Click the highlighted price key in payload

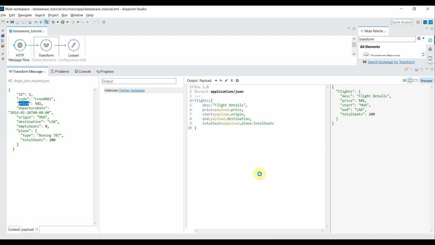(24, 103)
